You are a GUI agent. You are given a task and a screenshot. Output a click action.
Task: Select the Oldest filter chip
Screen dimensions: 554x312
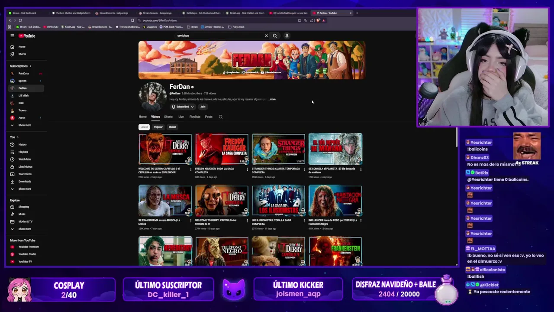coord(172,127)
